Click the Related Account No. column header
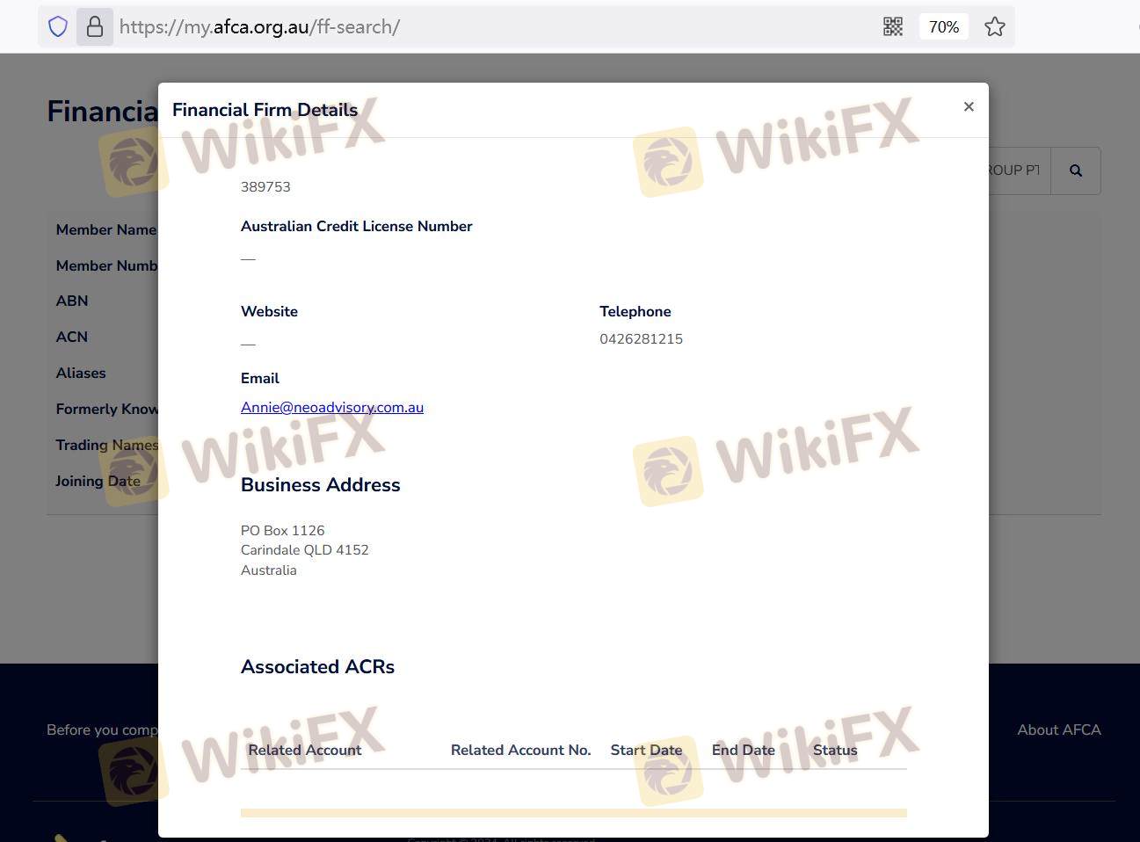1140x842 pixels. click(x=520, y=750)
